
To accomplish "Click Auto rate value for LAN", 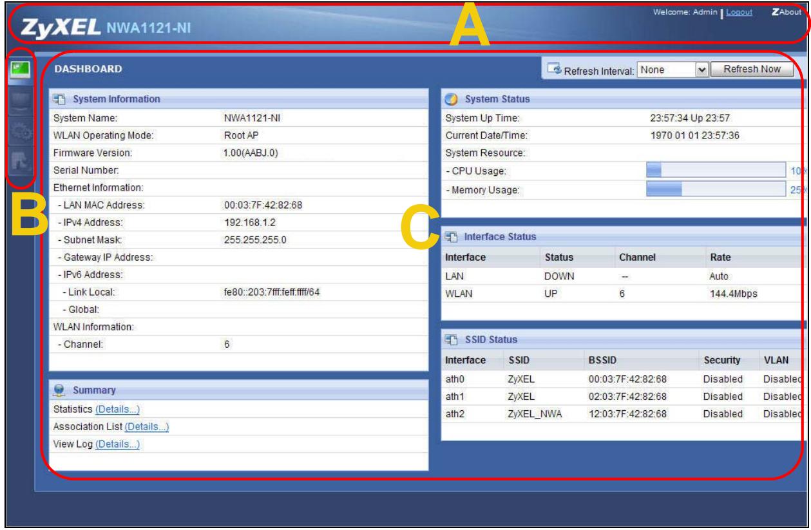I will (x=718, y=276).
